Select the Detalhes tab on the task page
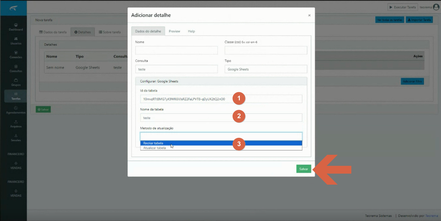The height and width of the screenshot is (221, 441). pos(83,32)
